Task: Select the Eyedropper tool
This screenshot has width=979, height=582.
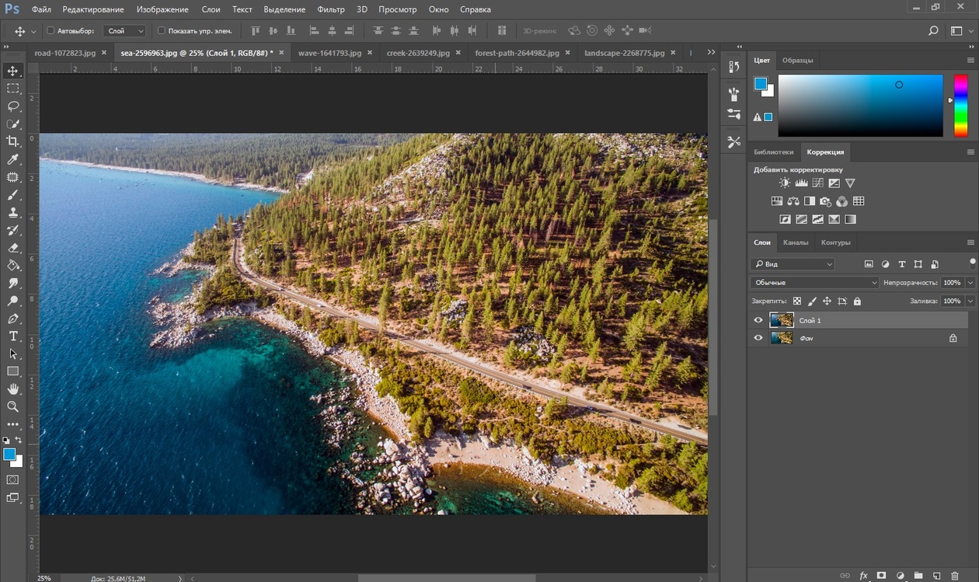Action: [x=13, y=159]
